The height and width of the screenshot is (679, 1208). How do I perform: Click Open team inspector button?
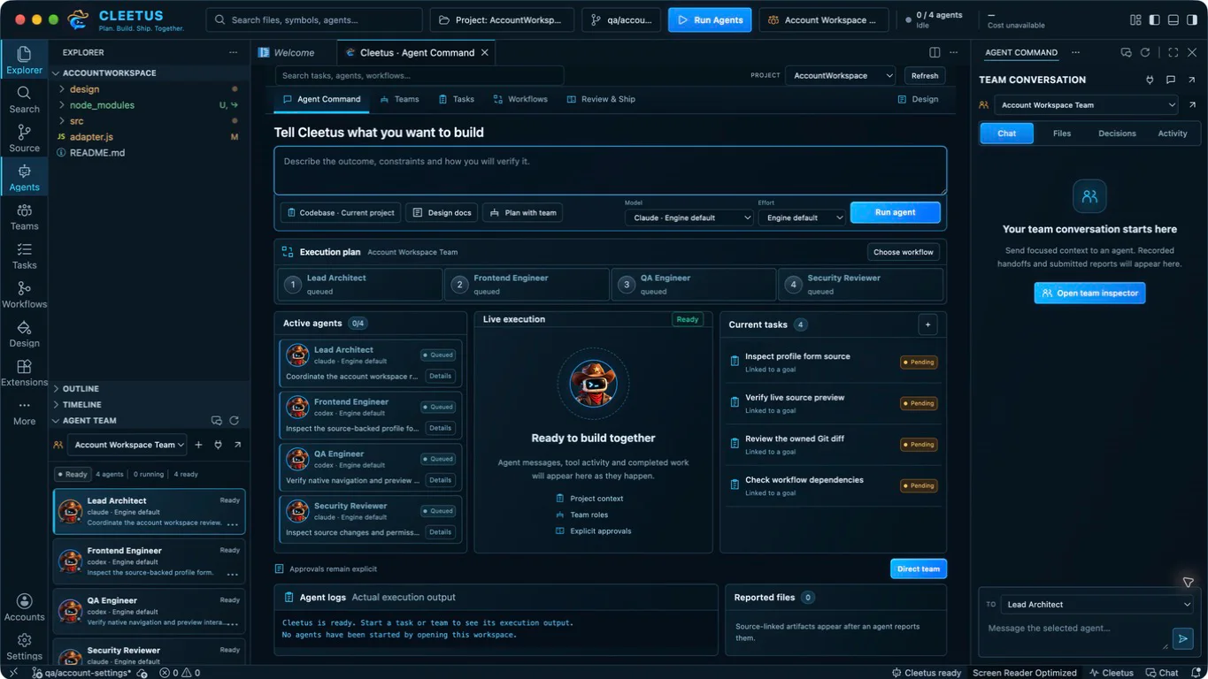(1089, 293)
